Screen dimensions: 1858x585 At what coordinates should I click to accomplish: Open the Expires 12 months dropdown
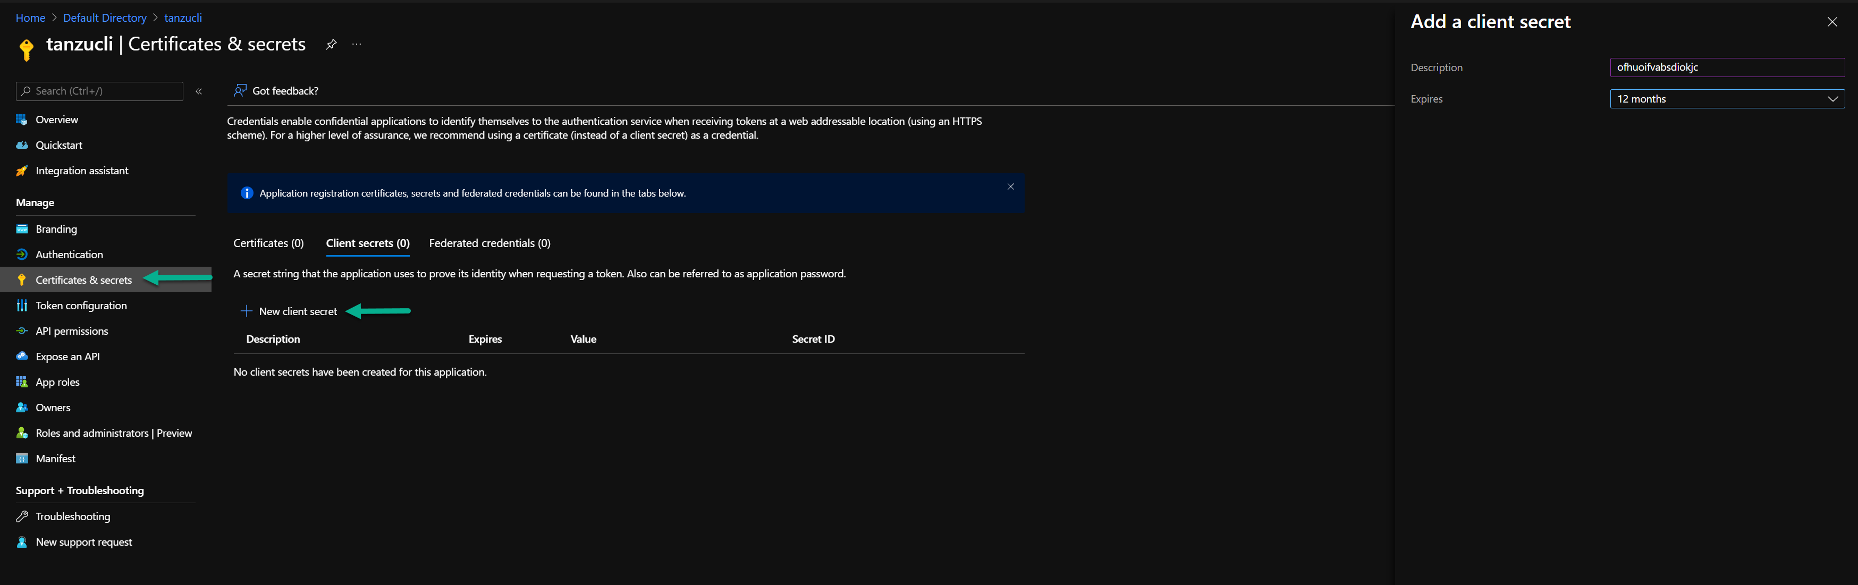(x=1727, y=99)
